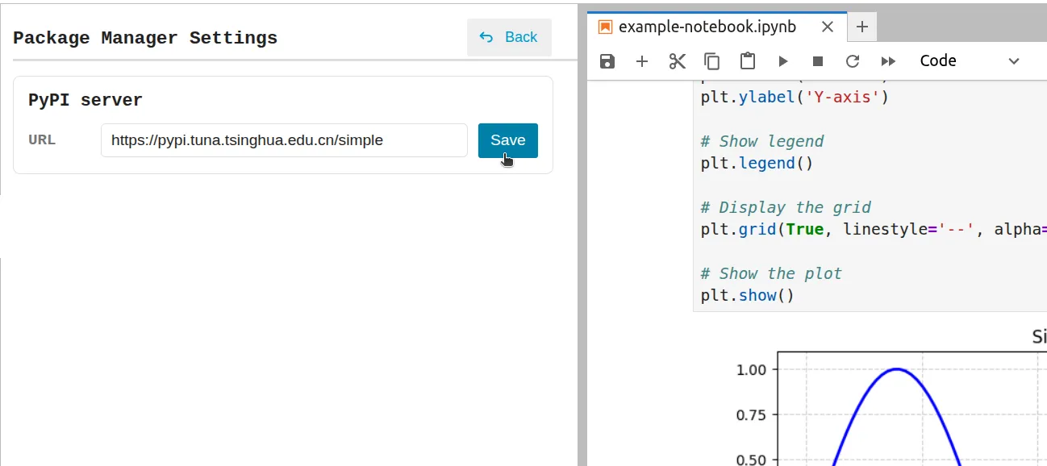The width and height of the screenshot is (1047, 466).
Task: Expand the Code cell type selector chevron
Action: tap(1013, 60)
